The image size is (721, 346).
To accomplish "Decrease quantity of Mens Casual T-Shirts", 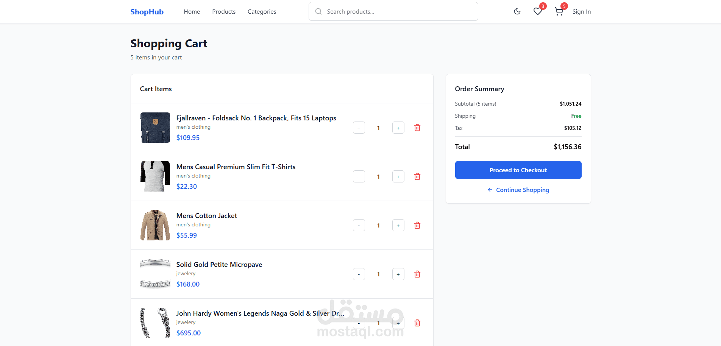I will [x=359, y=176].
